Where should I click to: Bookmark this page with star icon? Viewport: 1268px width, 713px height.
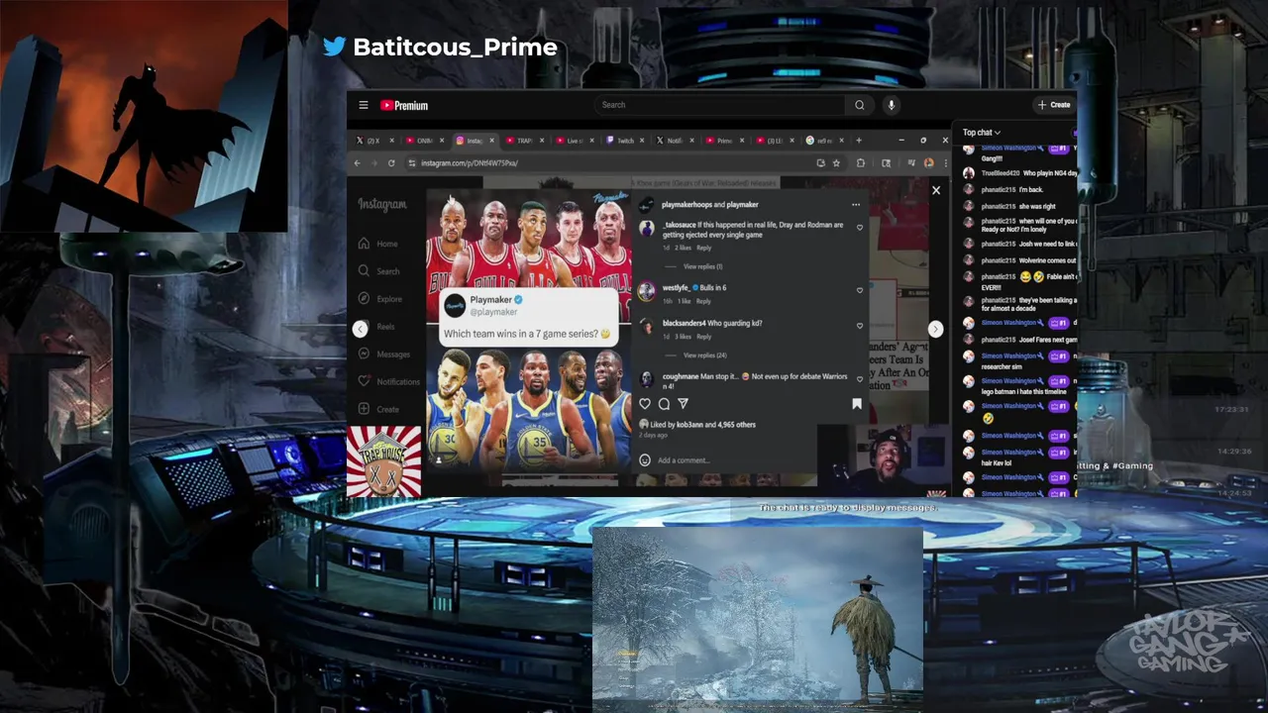click(x=836, y=163)
